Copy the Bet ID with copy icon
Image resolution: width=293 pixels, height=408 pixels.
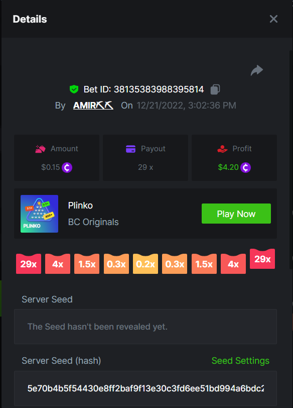(x=215, y=89)
